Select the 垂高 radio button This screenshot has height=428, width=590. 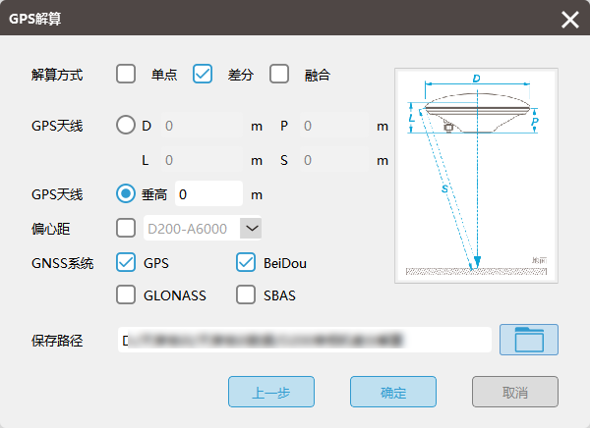coord(127,193)
